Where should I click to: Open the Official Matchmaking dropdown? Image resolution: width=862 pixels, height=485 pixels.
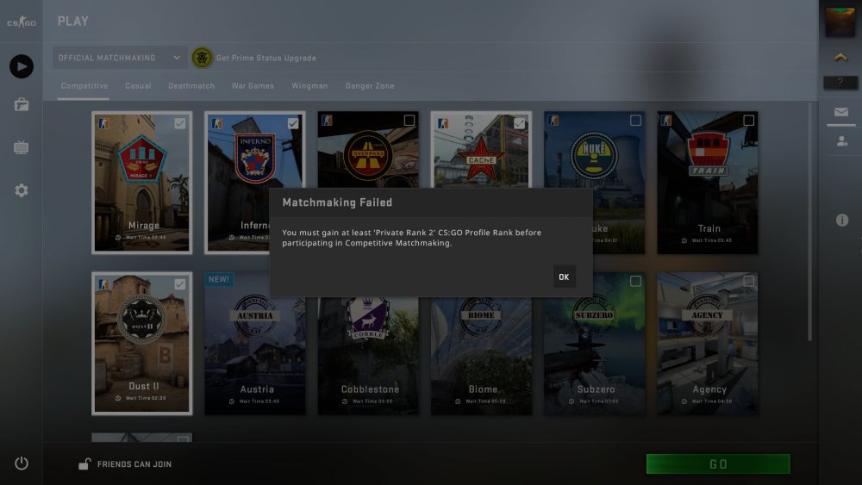point(119,58)
